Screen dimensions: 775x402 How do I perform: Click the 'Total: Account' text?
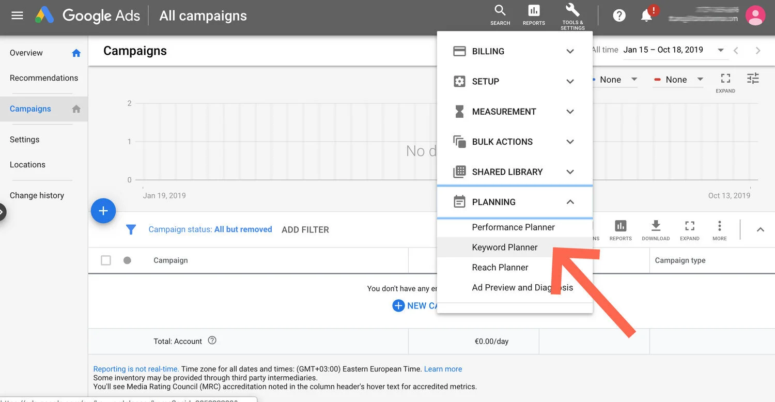click(178, 342)
